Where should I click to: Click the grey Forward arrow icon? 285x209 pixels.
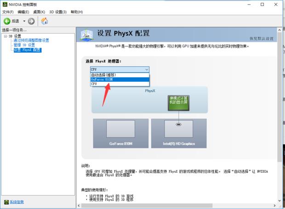tap(31, 21)
